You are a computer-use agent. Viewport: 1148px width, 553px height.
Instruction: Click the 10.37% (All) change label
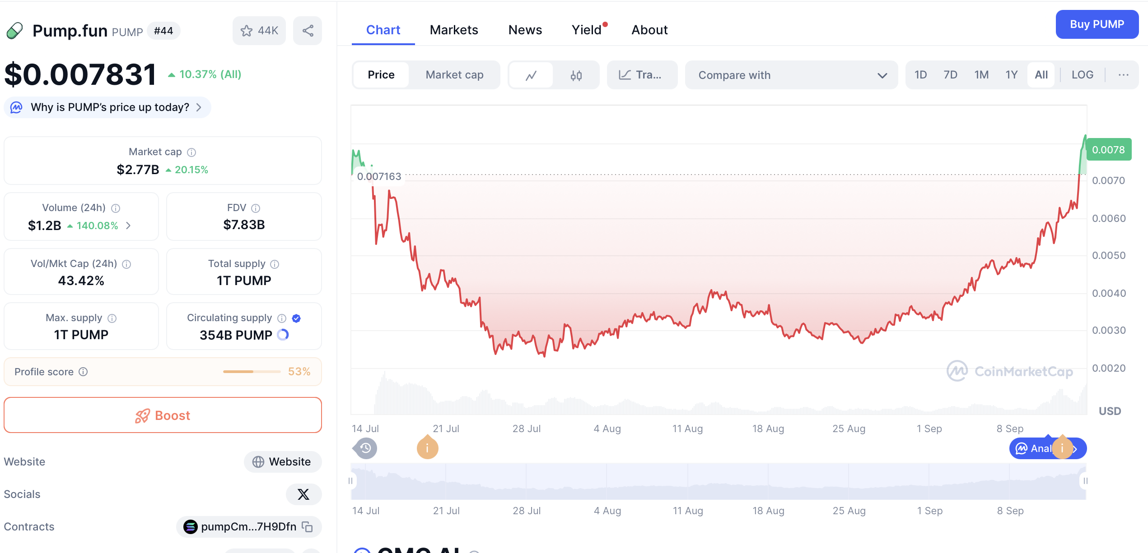click(x=205, y=74)
